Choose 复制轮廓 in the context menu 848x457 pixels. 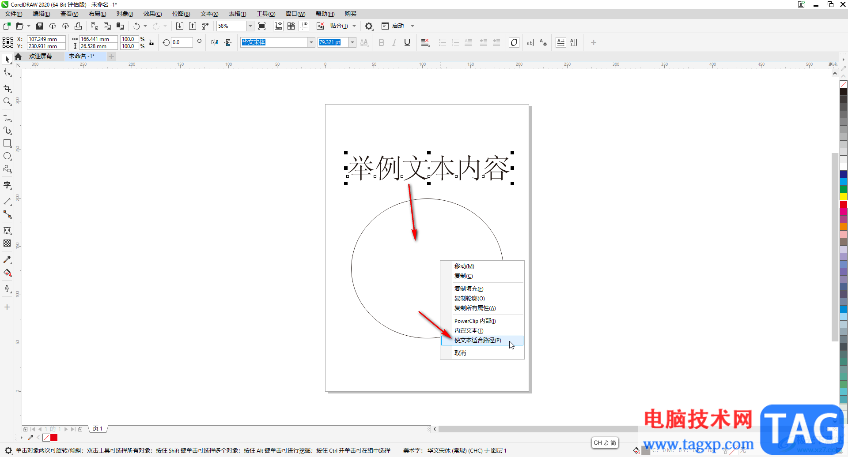tap(482, 298)
